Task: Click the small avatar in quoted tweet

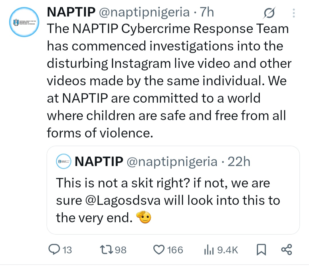Action: coord(64,162)
